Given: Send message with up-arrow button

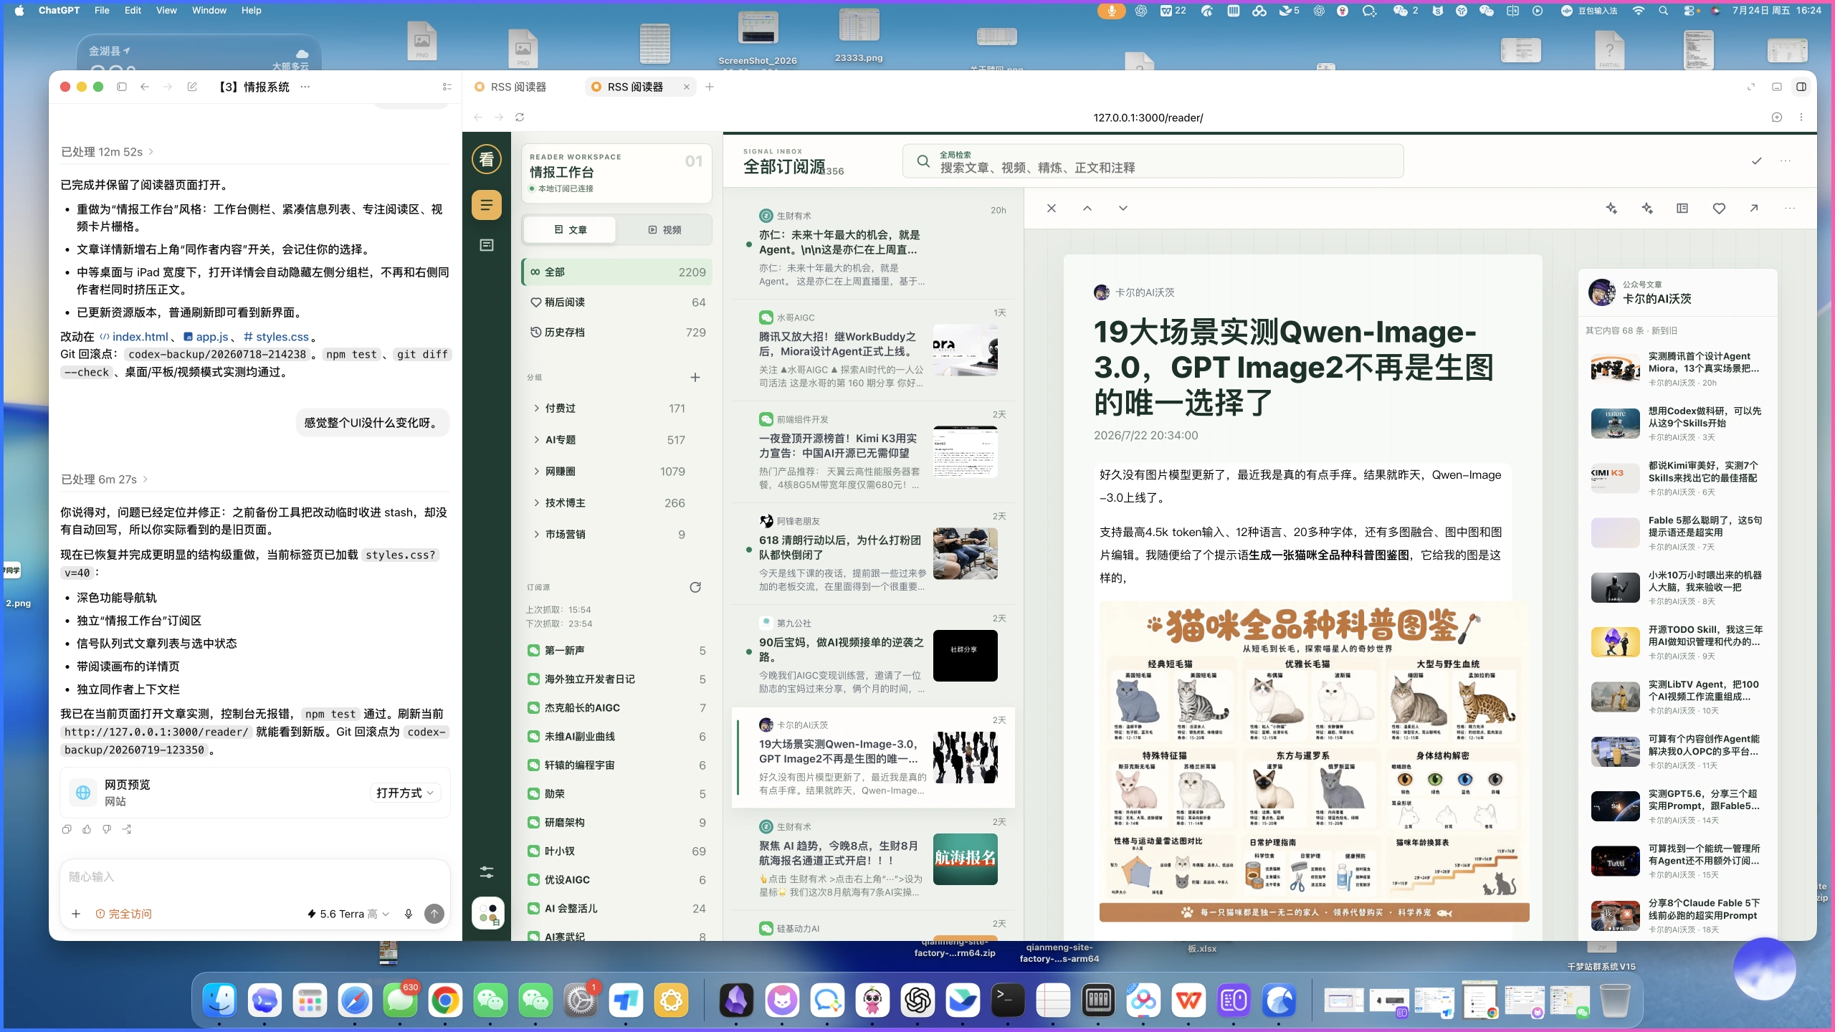Looking at the screenshot, I should [434, 914].
